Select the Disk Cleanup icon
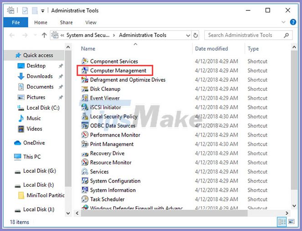302x231 pixels. click(85, 89)
